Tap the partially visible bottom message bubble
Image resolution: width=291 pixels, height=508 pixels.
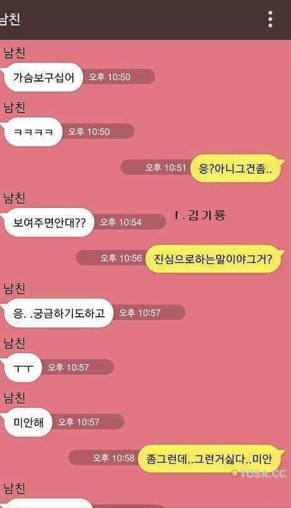(x=48, y=503)
